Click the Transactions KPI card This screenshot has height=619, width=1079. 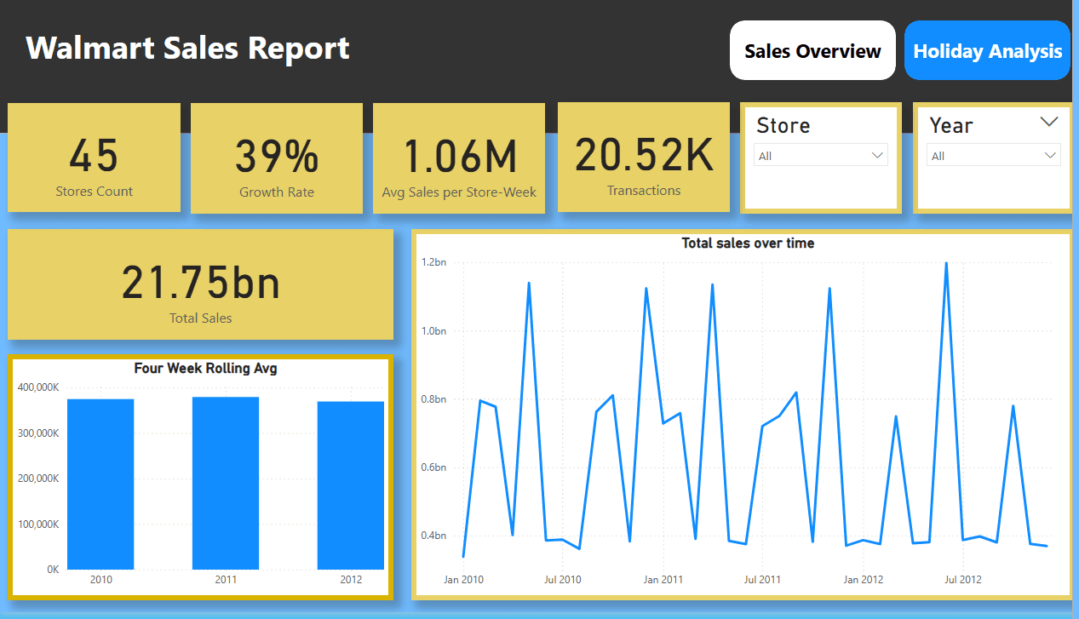point(643,158)
